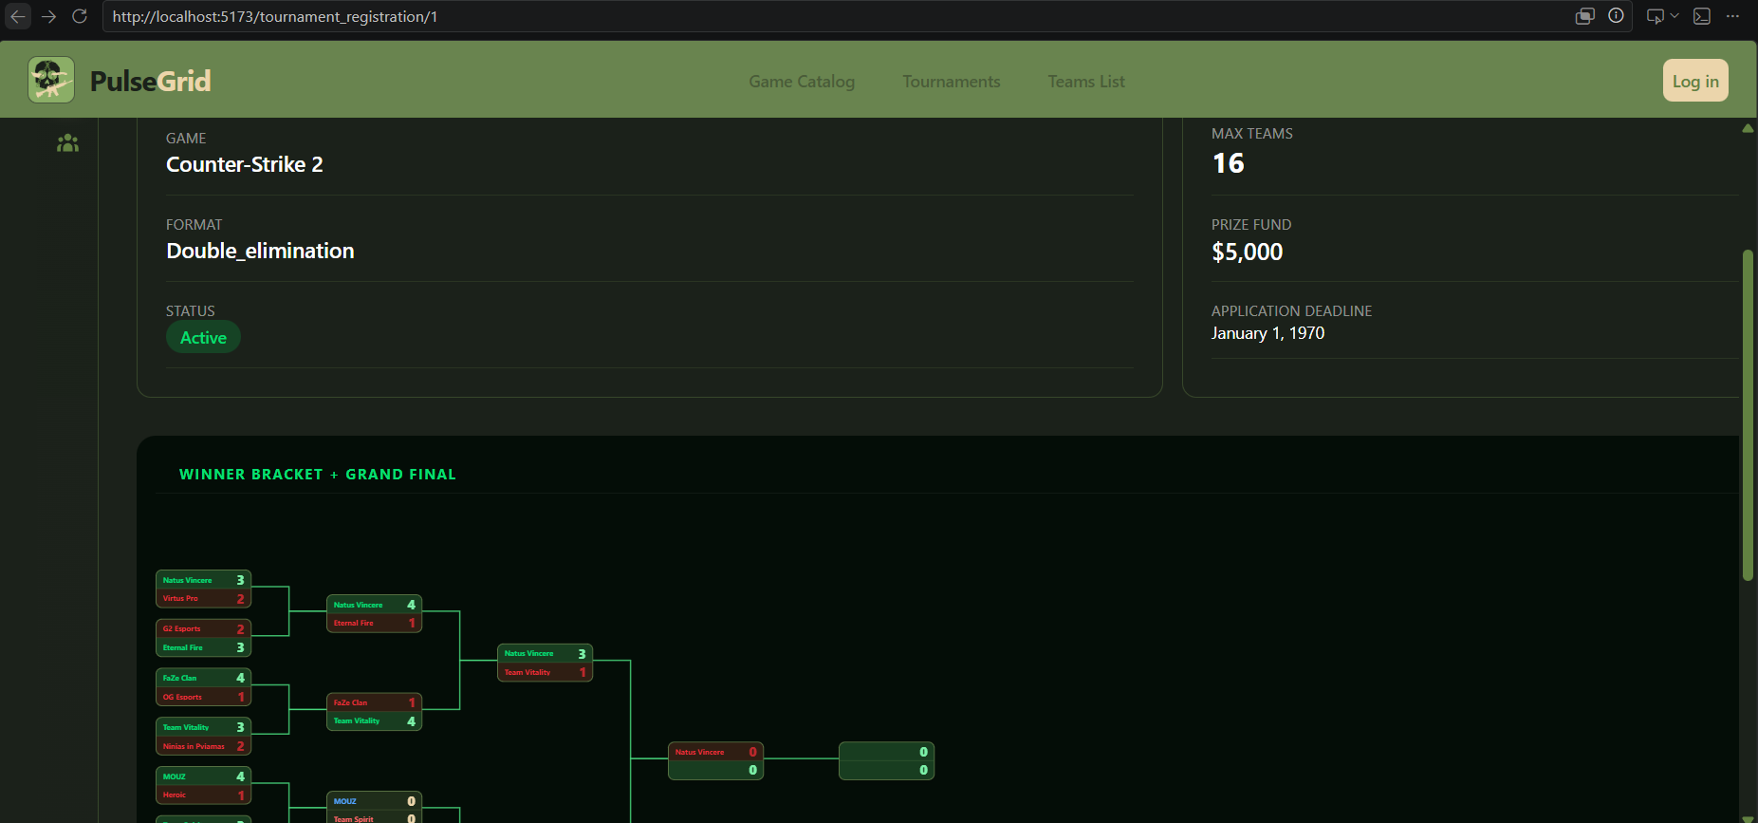Open the site info circle icon
This screenshot has height=823, width=1758.
tap(1616, 16)
